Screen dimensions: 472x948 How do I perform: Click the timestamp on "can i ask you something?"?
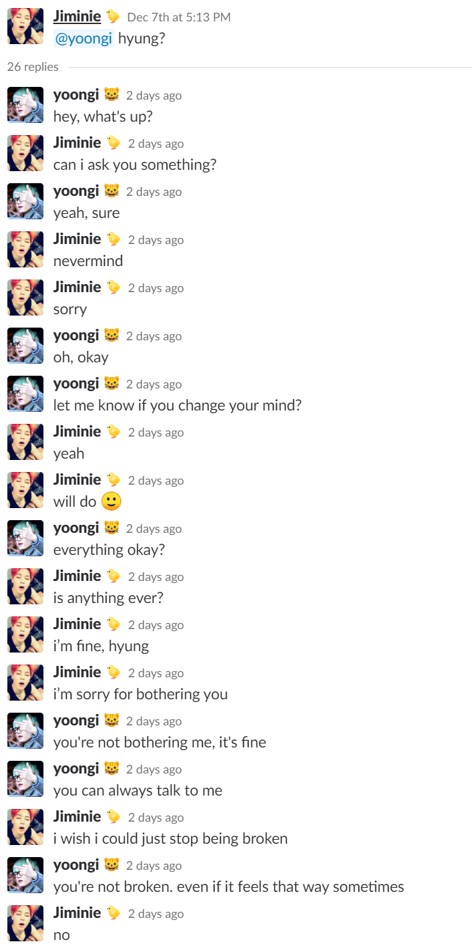click(156, 144)
